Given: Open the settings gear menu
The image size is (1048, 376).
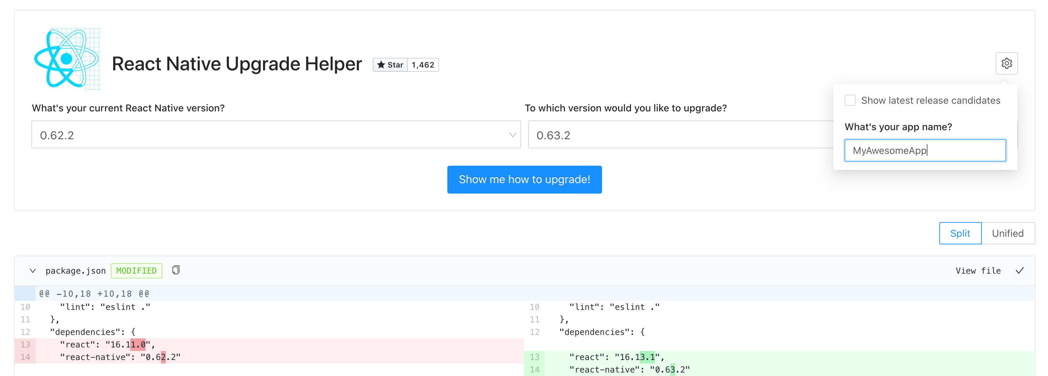Looking at the screenshot, I should coord(1007,63).
